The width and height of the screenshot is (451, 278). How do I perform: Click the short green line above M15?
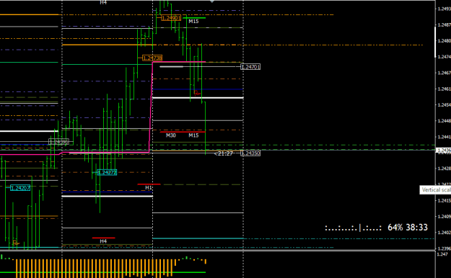194,18
